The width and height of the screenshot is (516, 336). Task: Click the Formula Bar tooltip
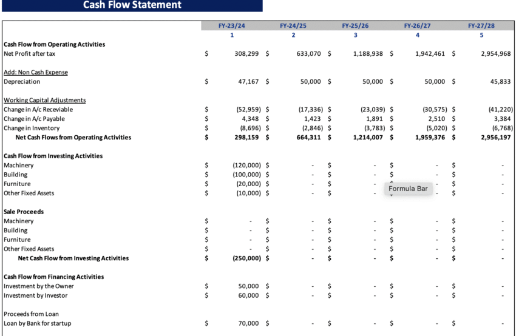408,189
